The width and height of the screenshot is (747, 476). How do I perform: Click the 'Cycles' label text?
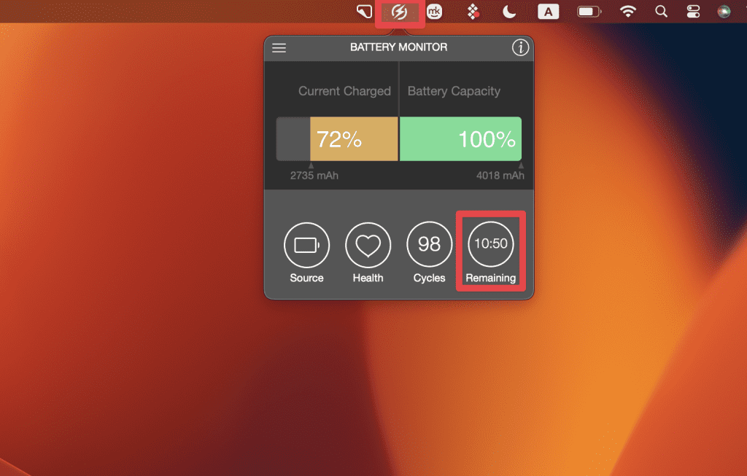point(429,278)
